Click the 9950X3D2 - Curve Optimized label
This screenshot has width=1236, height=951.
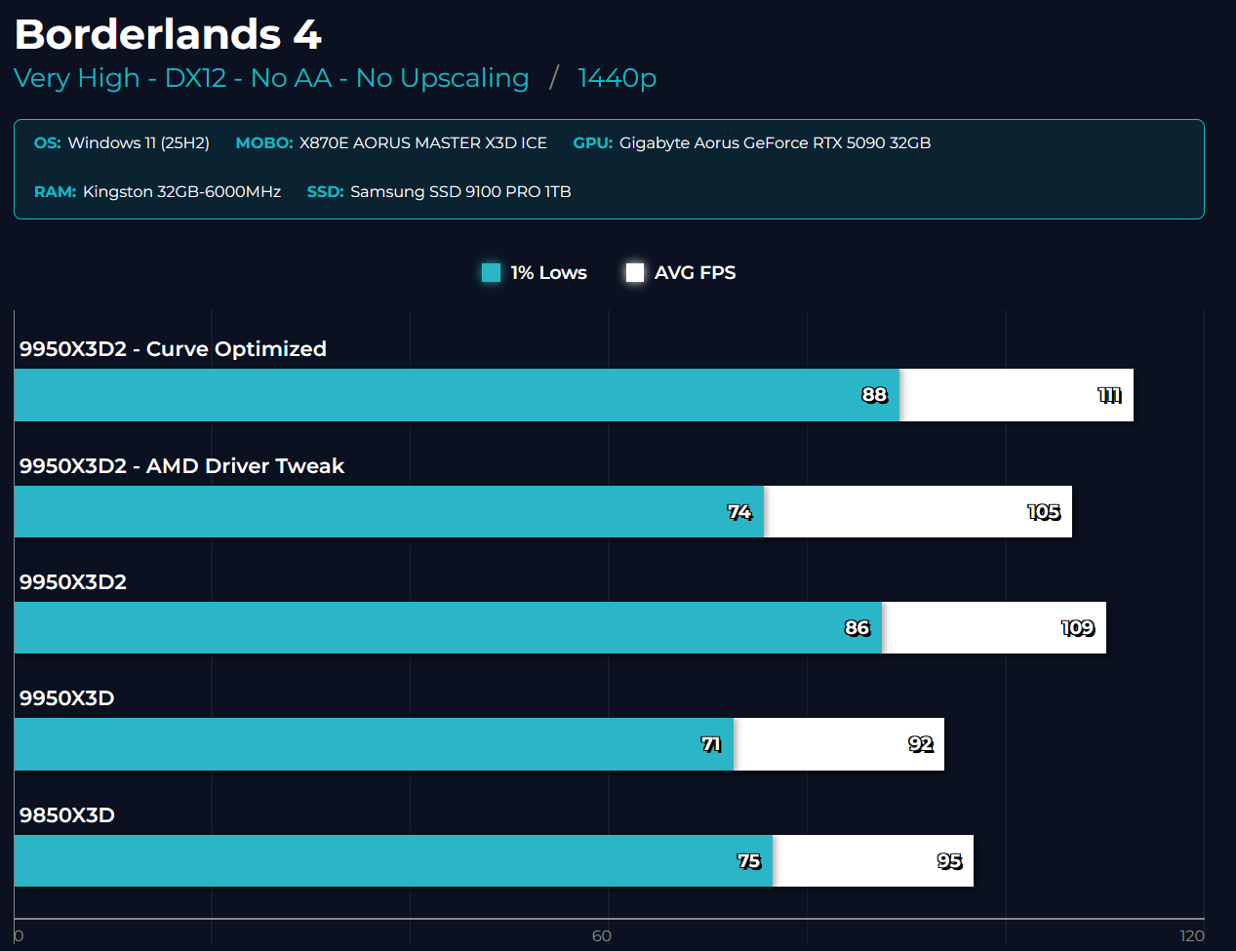(x=173, y=349)
